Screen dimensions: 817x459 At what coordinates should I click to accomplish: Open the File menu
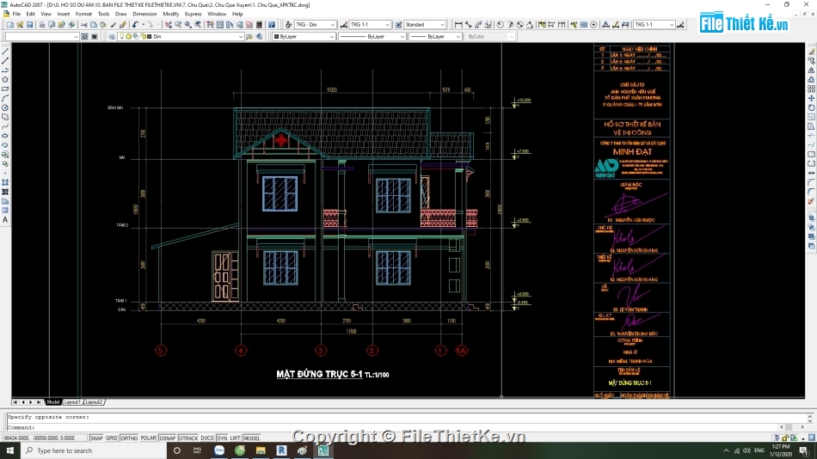[16, 14]
